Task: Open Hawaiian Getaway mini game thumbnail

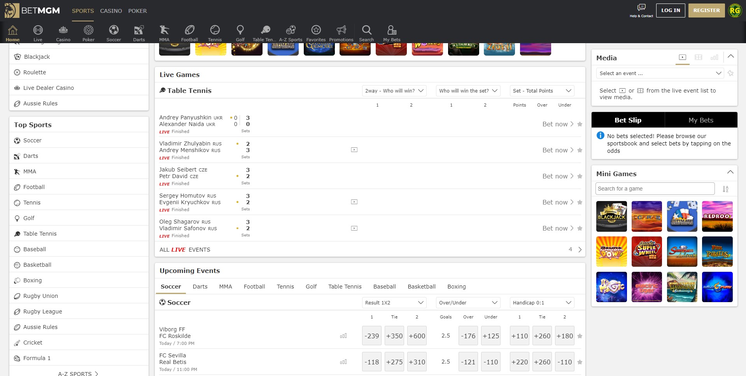Action: [682, 287]
